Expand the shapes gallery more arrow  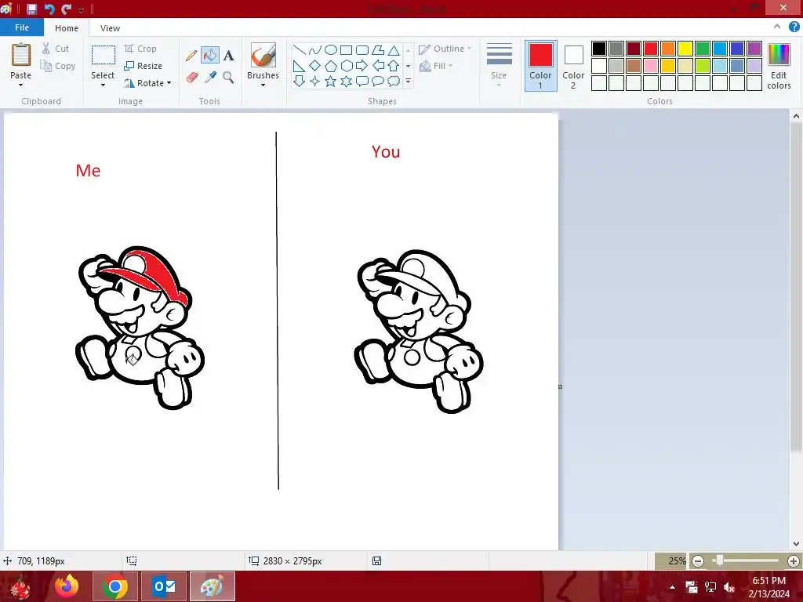(x=408, y=81)
